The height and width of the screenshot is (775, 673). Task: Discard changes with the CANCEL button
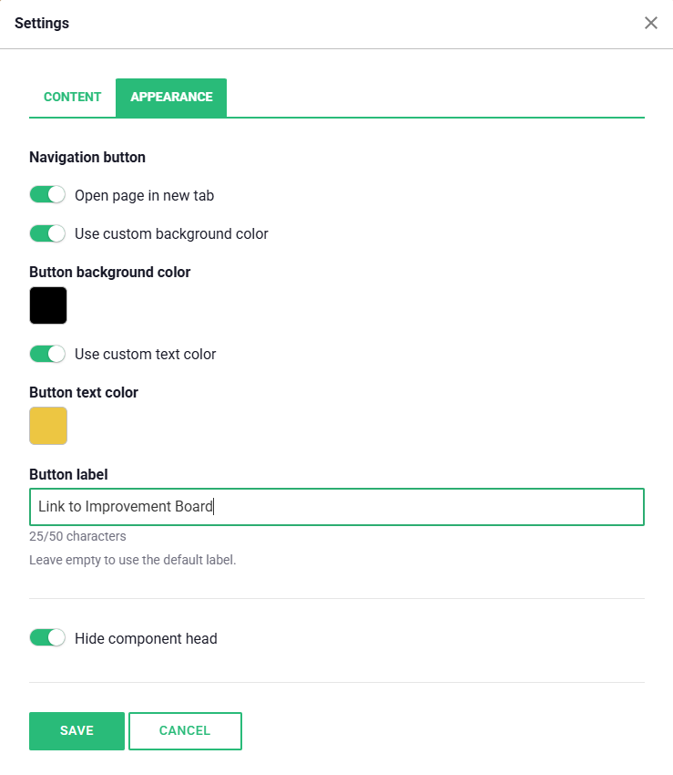pyautogui.click(x=185, y=731)
